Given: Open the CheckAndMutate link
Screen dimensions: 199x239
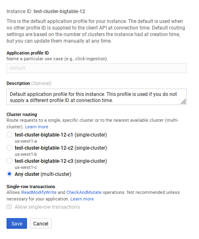Looking at the screenshot, I should (x=84, y=192).
